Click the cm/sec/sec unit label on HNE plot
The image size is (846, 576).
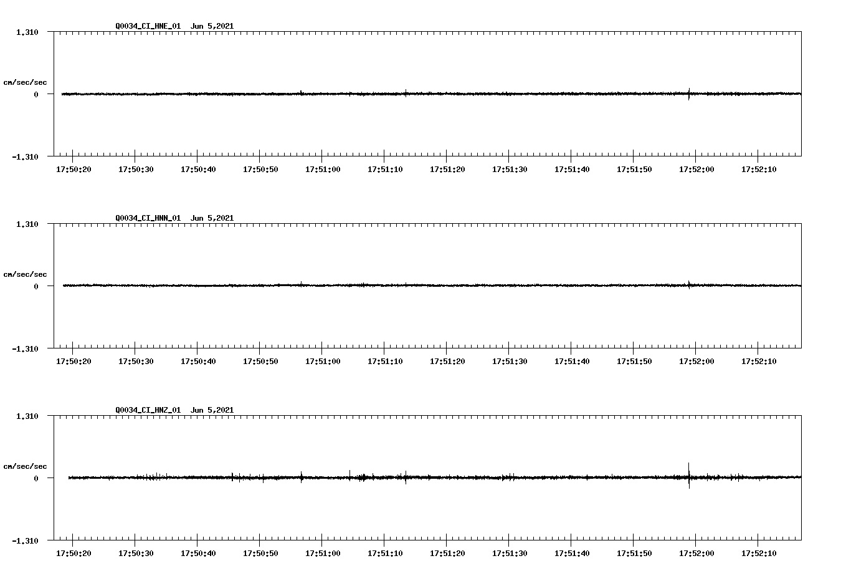point(25,82)
